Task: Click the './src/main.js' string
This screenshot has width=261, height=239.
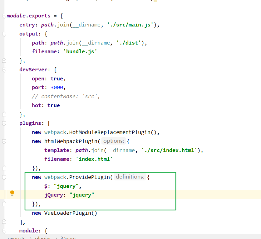Action: click(x=130, y=25)
